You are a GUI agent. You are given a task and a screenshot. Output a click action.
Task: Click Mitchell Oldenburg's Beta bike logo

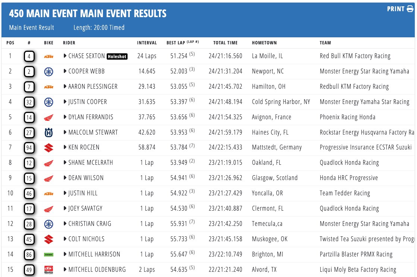pyautogui.click(x=48, y=270)
